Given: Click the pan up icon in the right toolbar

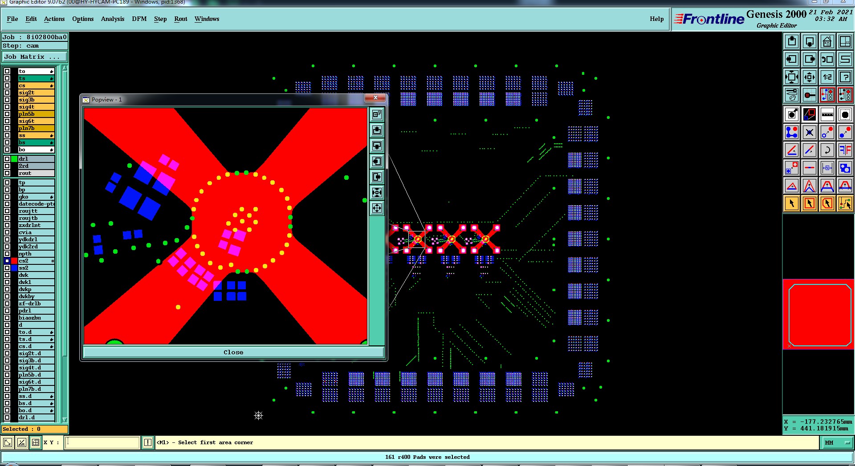Looking at the screenshot, I should point(792,41).
